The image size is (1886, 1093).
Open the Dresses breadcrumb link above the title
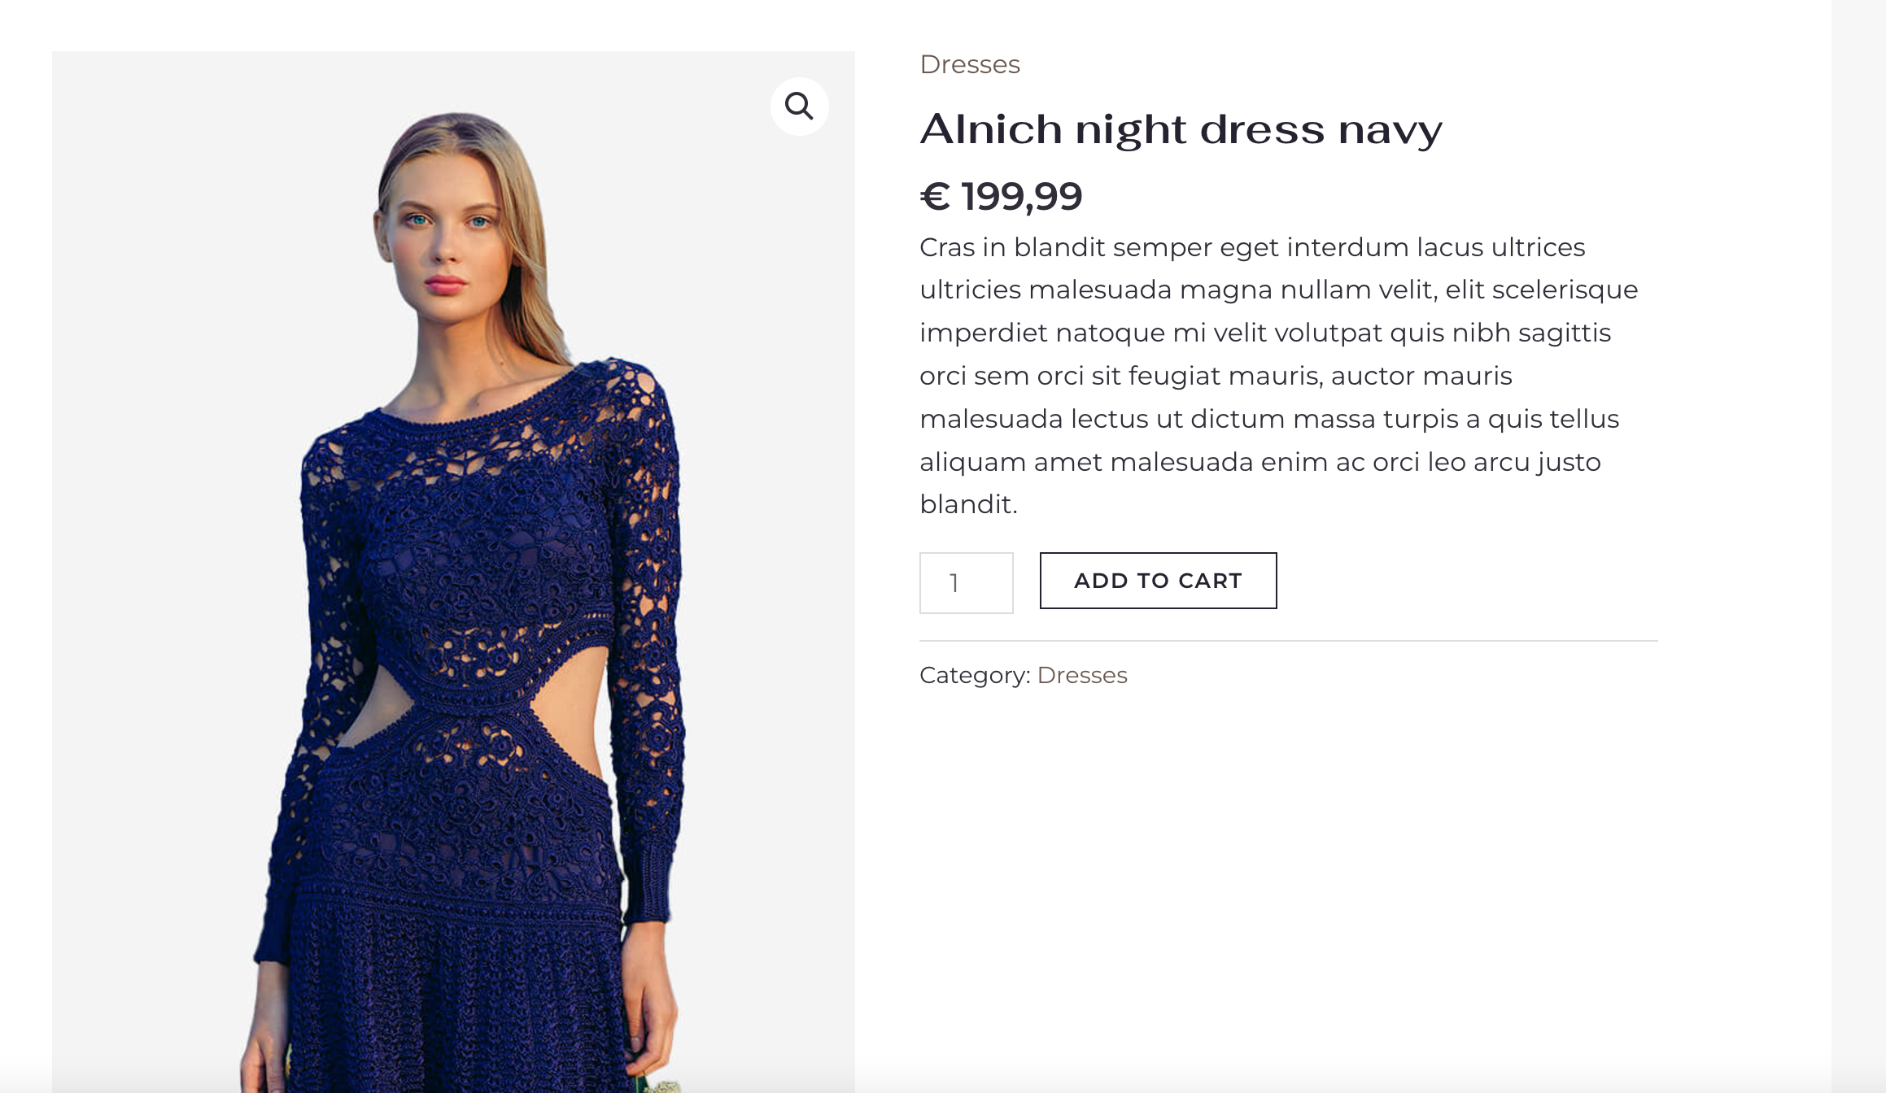pos(969,64)
